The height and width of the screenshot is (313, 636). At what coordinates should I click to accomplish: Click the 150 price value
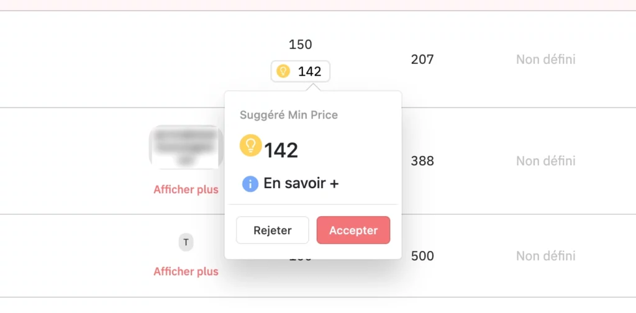[x=301, y=45]
